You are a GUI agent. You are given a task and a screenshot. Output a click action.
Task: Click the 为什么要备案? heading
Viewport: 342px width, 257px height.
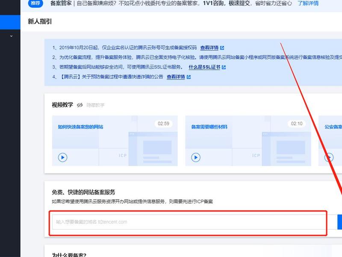click(x=69, y=255)
